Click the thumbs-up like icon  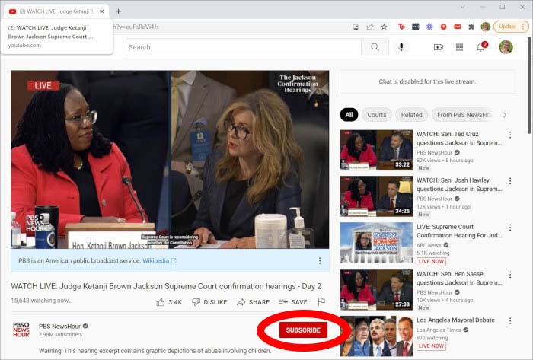(x=161, y=302)
